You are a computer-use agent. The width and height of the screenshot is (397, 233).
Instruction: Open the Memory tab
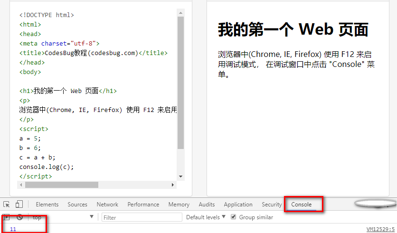(x=179, y=205)
